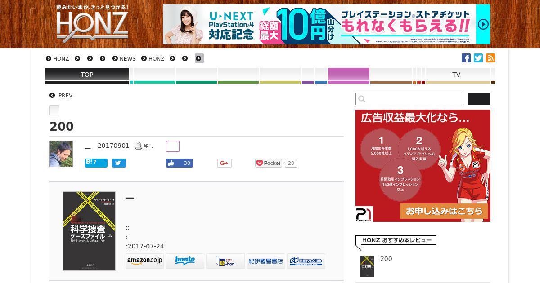
Task: Share via Google+ button
Action: click(x=225, y=163)
